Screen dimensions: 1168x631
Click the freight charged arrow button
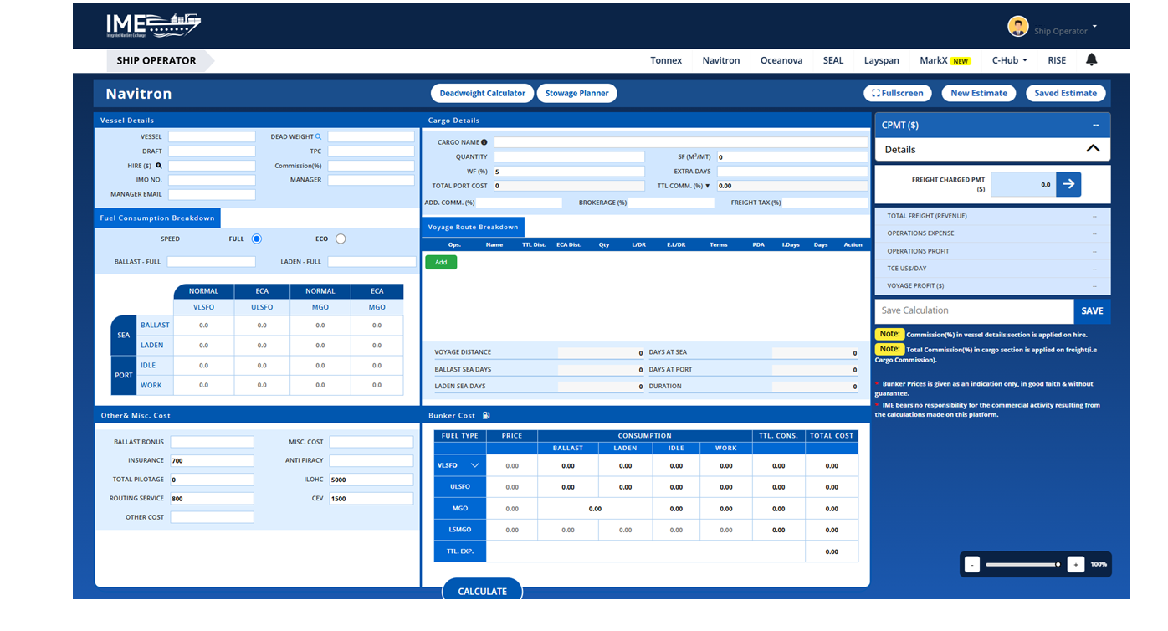(x=1068, y=184)
